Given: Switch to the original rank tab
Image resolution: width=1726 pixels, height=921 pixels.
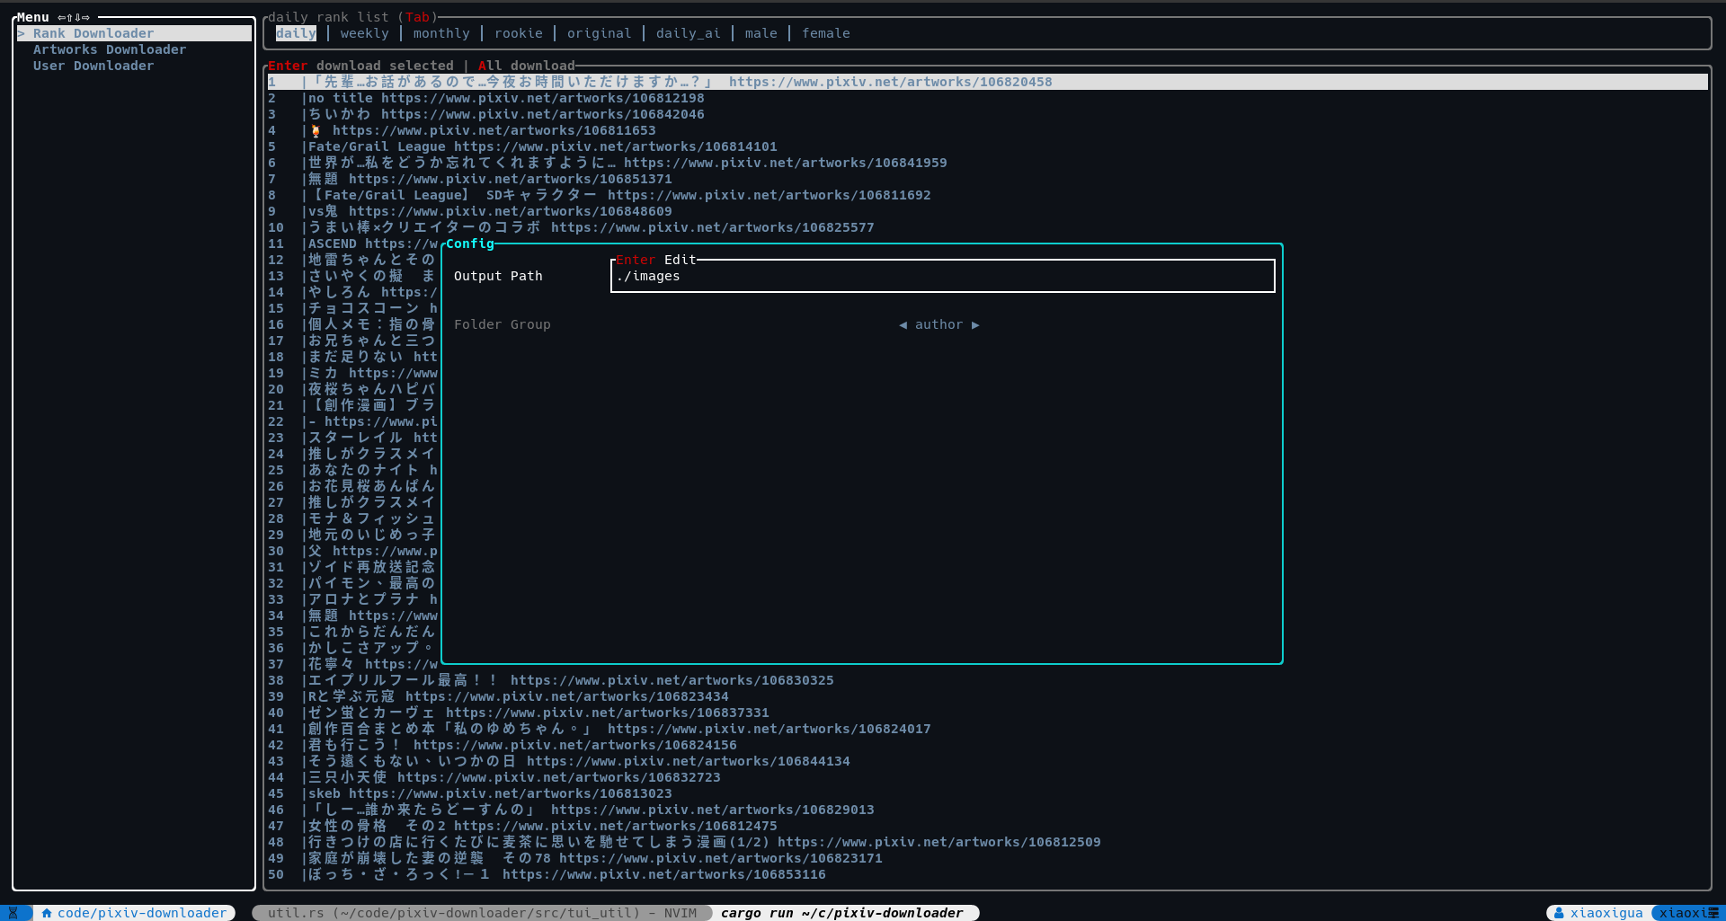Looking at the screenshot, I should 599,33.
